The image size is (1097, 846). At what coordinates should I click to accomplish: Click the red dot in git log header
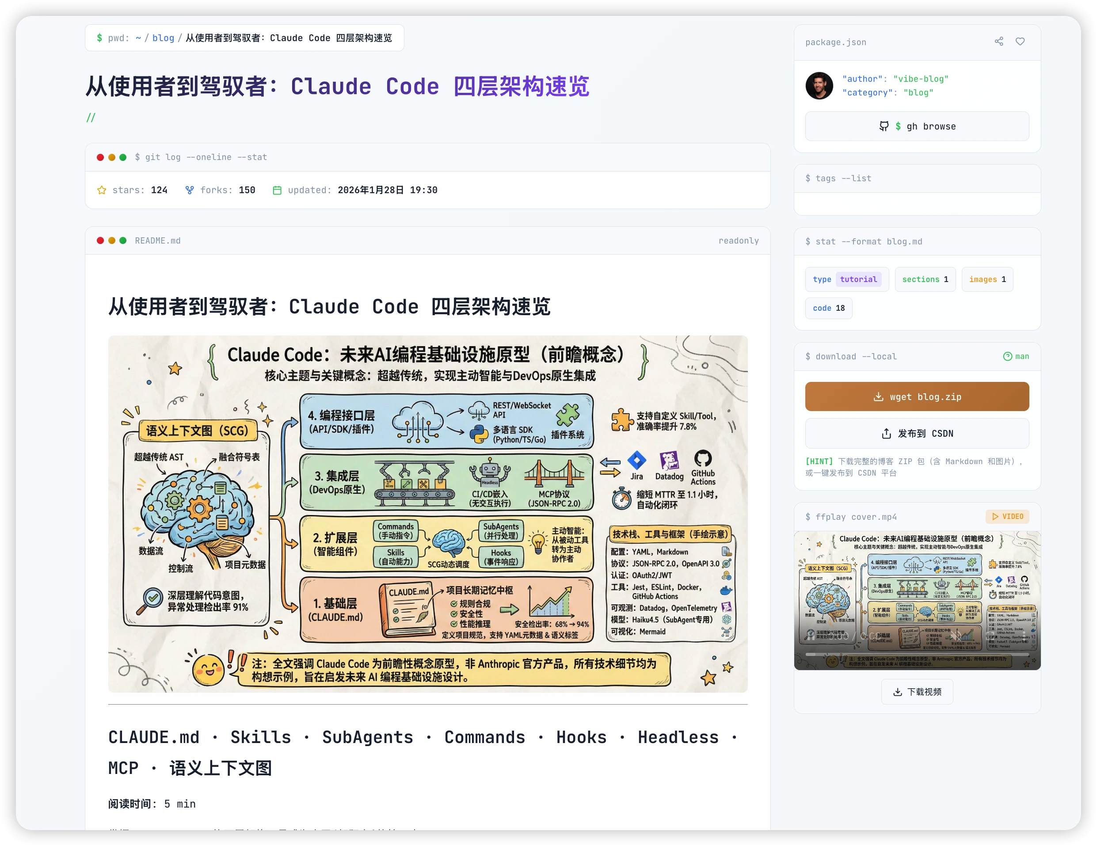coord(100,157)
